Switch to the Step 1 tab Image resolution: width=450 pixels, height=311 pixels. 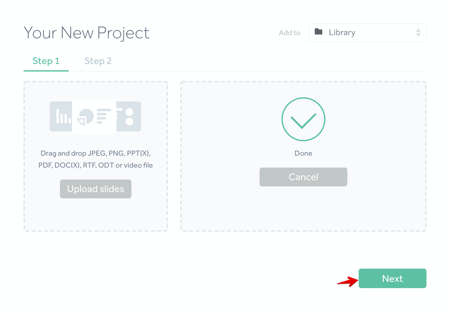[46, 61]
